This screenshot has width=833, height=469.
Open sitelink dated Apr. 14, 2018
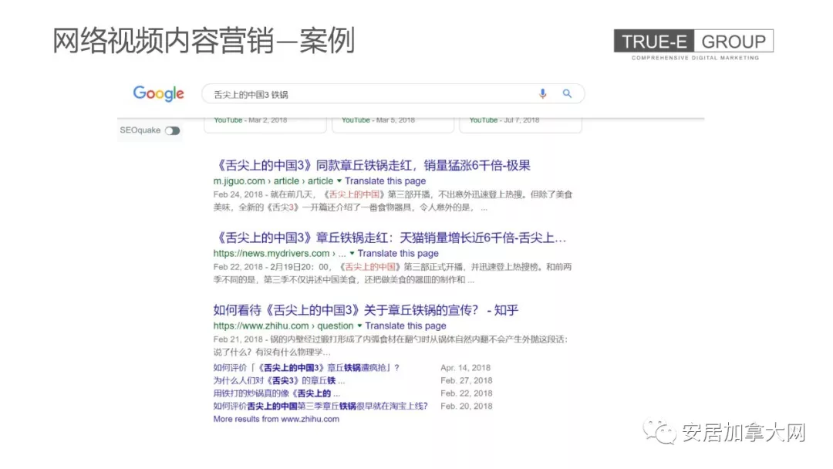click(x=306, y=367)
